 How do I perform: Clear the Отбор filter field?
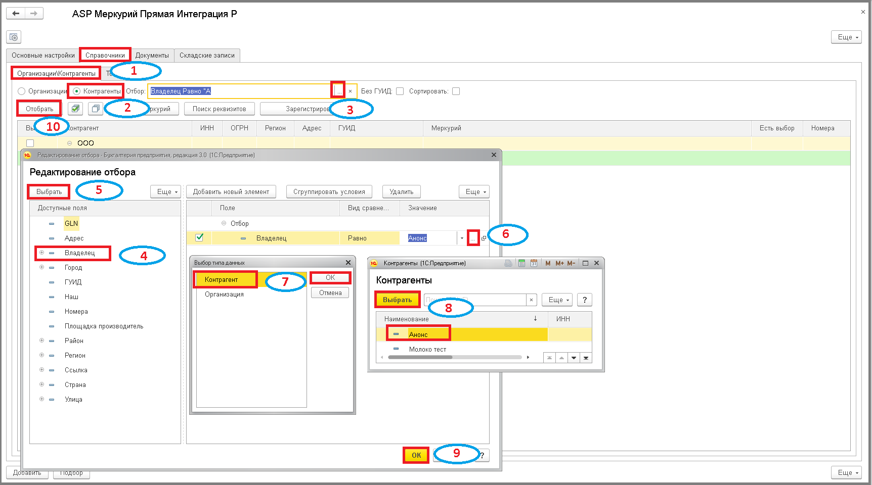point(350,91)
